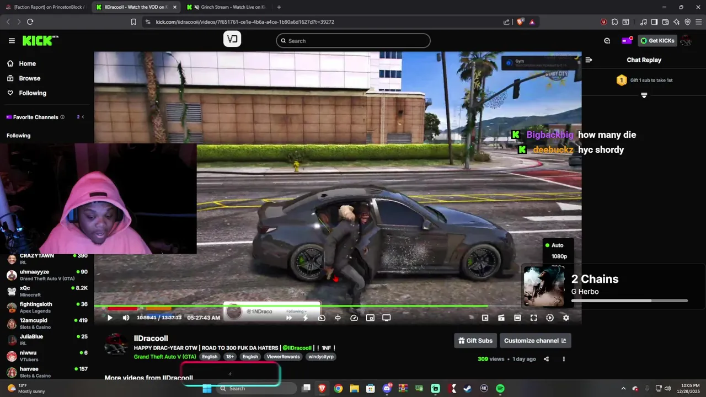Enter fullscreen mode on the video
The image size is (706, 397).
533,318
